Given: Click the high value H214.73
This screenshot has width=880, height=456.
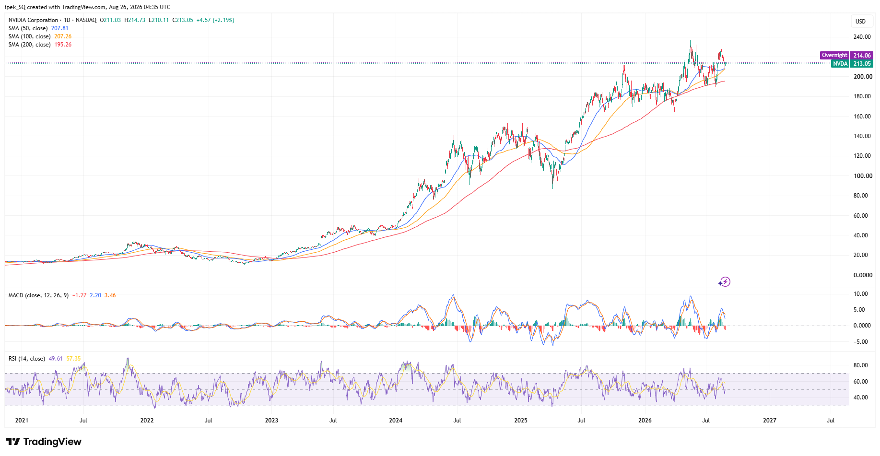Looking at the screenshot, I should (135, 20).
